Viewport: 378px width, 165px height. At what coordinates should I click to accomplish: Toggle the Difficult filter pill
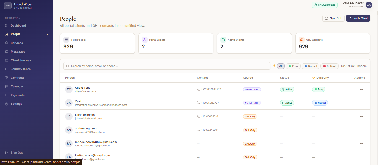[x=329, y=66]
